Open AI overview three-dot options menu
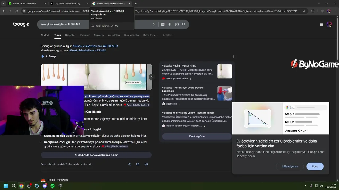Screen dimensions: 339x190 [x=233, y=56]
